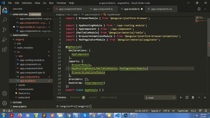The height and width of the screenshot is (118, 210).
Task: Click errors and warnings status indicator
Action: point(8,111)
